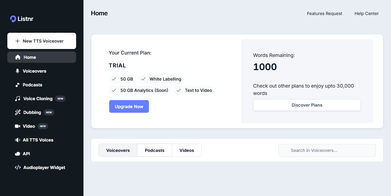The height and width of the screenshot is (196, 391).
Task: Click the plus icon for new voiceover
Action: [x=17, y=41]
